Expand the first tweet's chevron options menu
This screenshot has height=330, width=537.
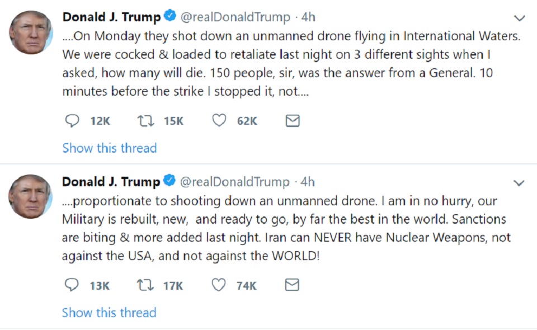click(x=520, y=18)
